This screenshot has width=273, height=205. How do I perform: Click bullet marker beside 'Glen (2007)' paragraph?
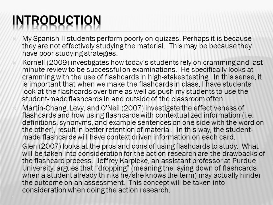coord(15,146)
